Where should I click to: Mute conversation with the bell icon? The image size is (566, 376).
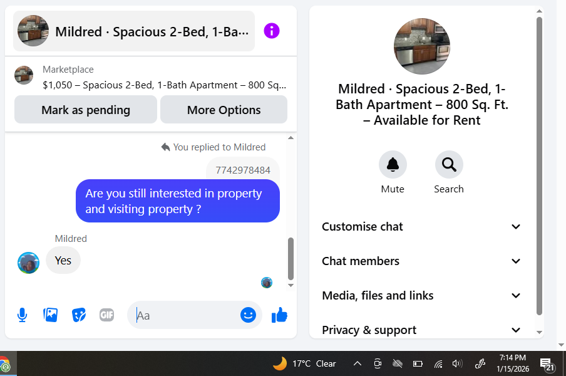click(x=393, y=165)
